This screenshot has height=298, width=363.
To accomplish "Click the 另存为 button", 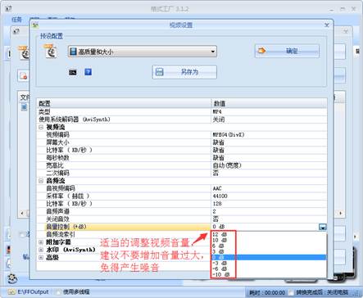I will tap(184, 72).
